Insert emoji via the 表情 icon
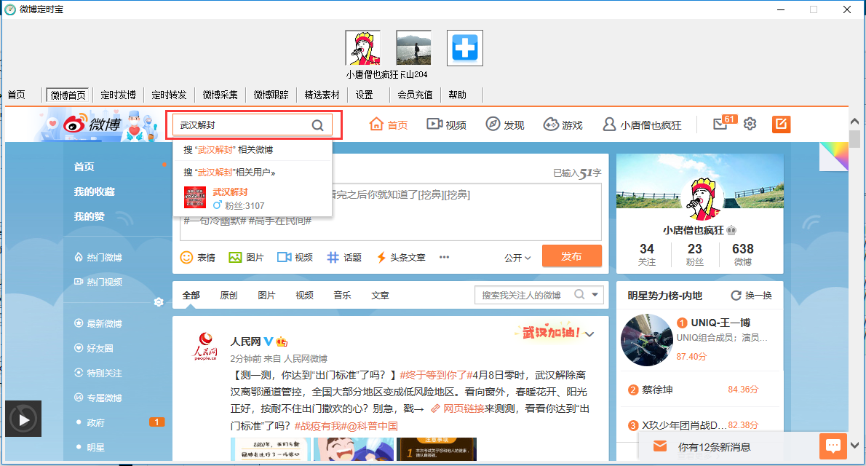Screen dimensions: 866x466 tap(187, 257)
